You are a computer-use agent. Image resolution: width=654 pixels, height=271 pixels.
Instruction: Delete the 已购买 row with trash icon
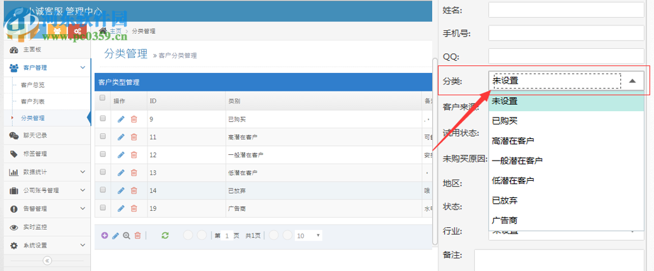click(134, 119)
